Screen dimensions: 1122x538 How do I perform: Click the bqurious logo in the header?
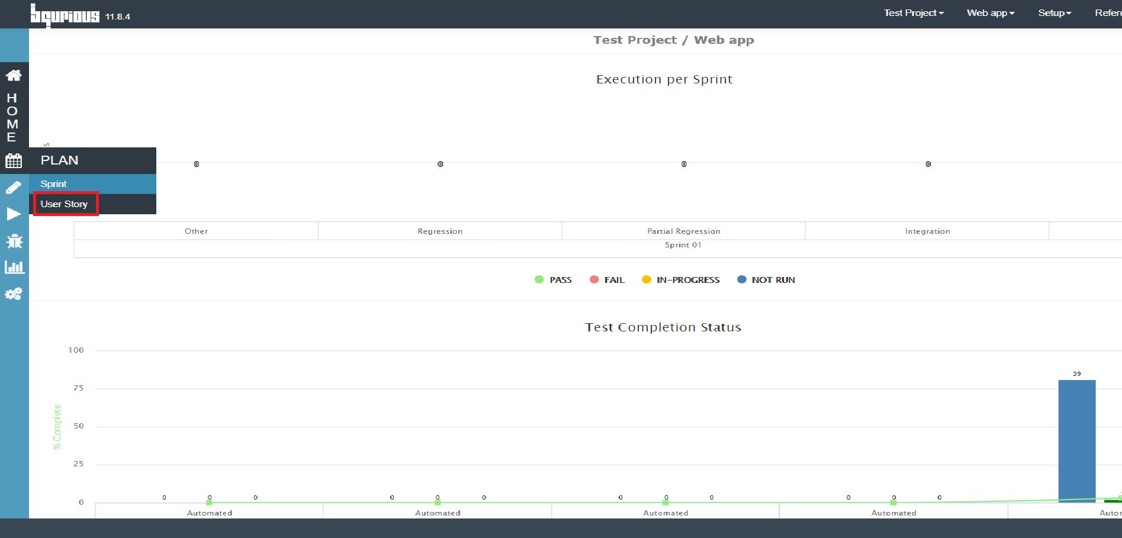click(65, 15)
